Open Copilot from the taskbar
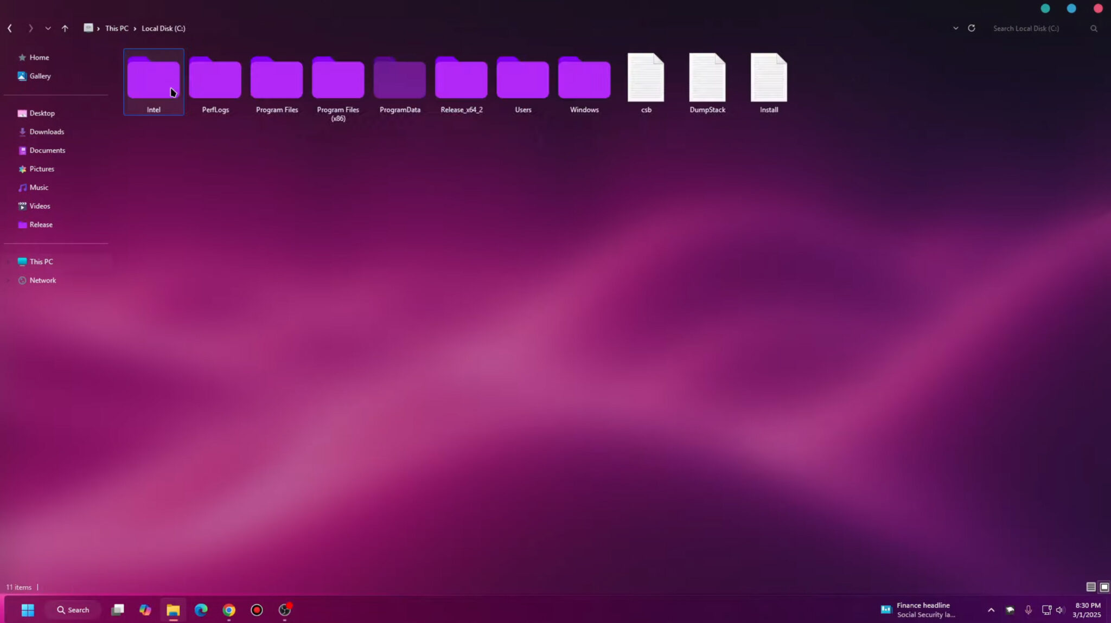This screenshot has height=623, width=1111. tap(144, 609)
